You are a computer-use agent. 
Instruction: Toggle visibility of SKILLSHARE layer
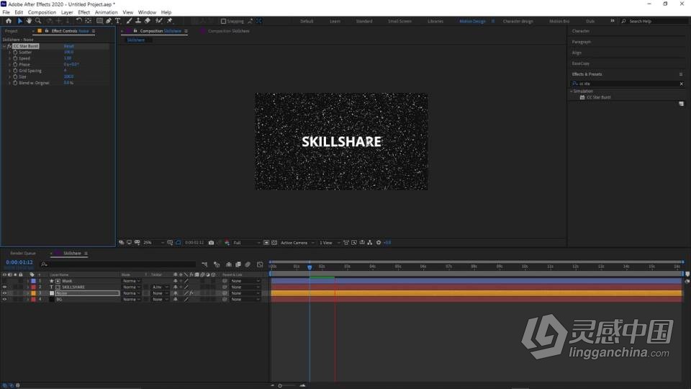[x=5, y=287]
